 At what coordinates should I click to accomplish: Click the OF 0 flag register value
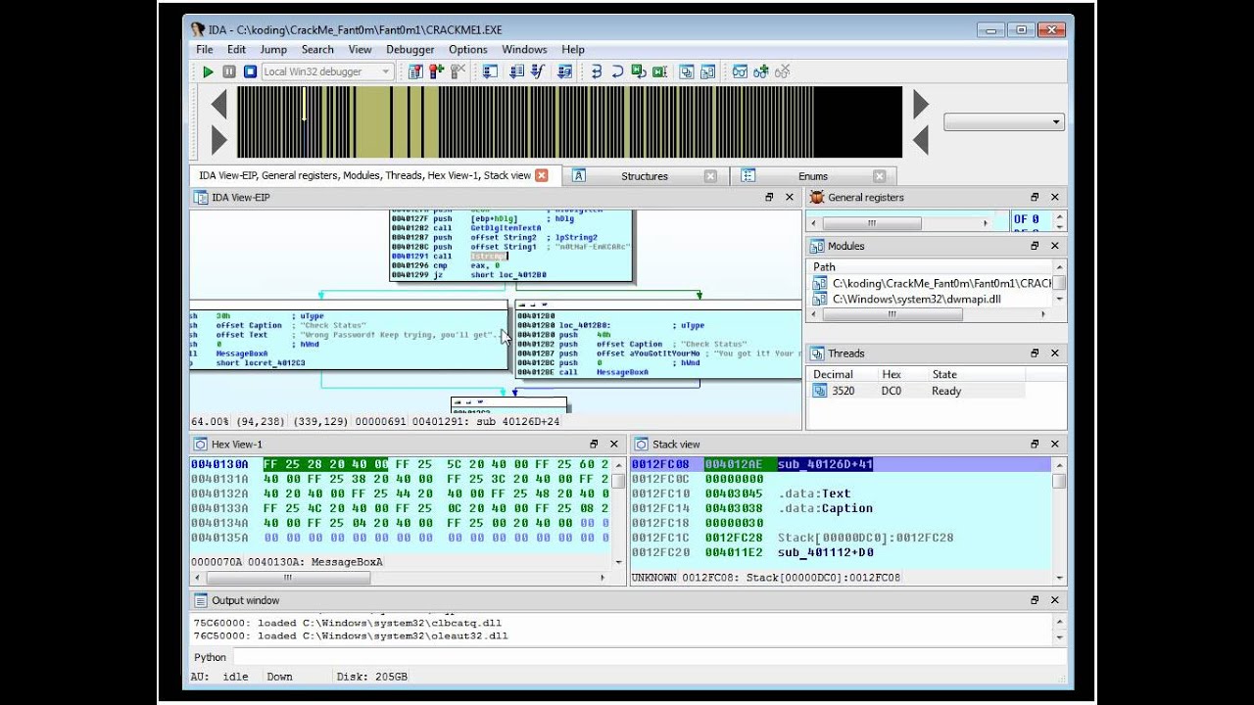click(x=1026, y=219)
